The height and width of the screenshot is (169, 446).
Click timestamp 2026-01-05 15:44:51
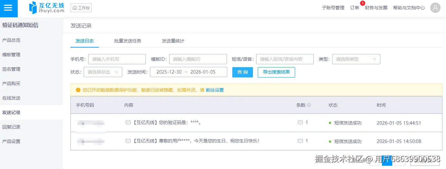399,123
